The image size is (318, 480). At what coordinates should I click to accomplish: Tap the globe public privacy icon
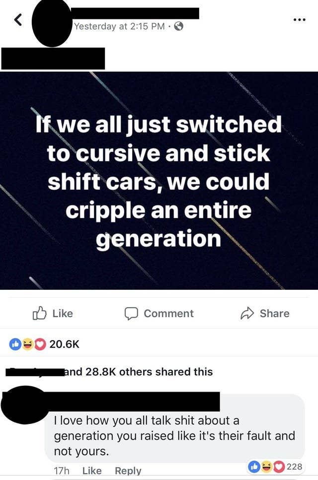coord(178,26)
